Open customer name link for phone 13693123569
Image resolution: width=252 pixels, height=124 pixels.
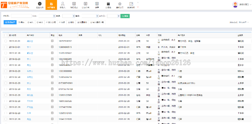30,95
